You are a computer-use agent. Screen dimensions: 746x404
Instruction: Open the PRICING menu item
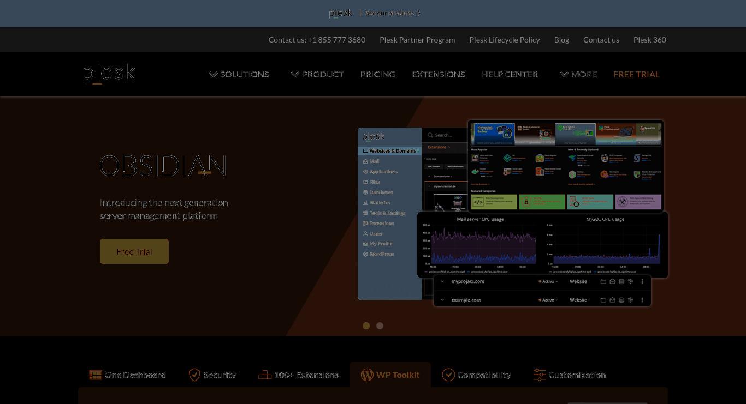click(378, 74)
